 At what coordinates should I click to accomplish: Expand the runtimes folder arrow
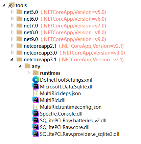(x=29, y=73)
